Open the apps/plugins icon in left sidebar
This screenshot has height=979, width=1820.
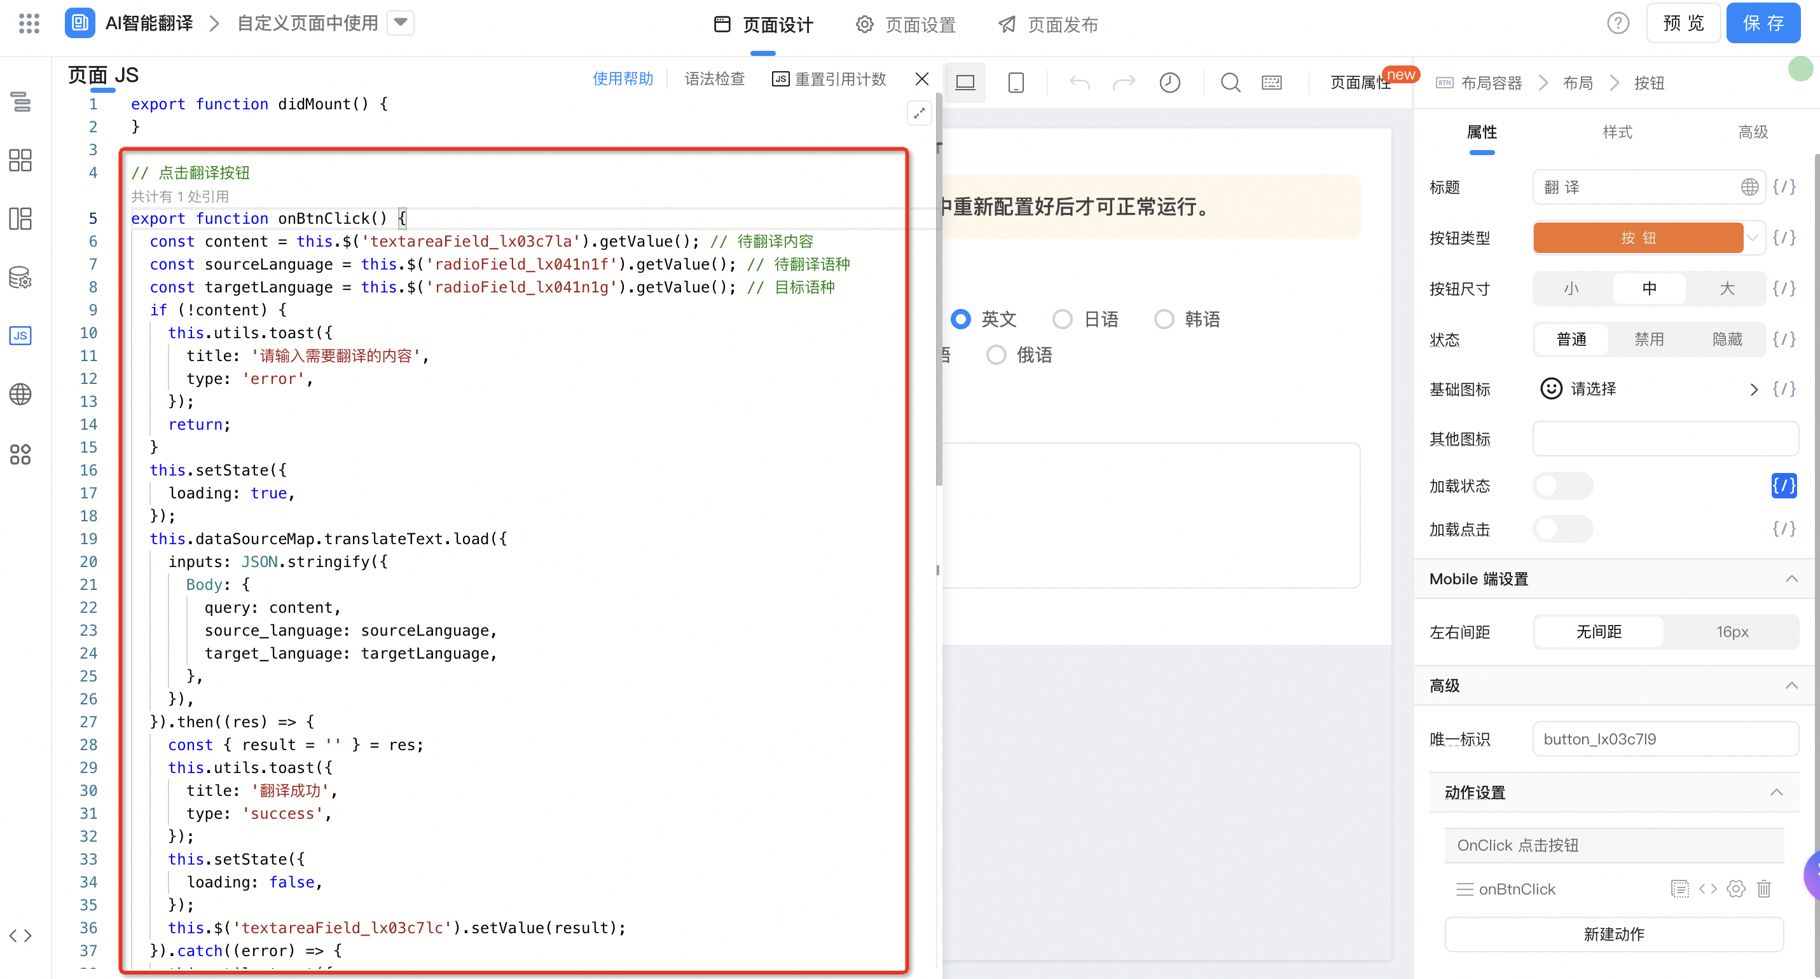20,453
